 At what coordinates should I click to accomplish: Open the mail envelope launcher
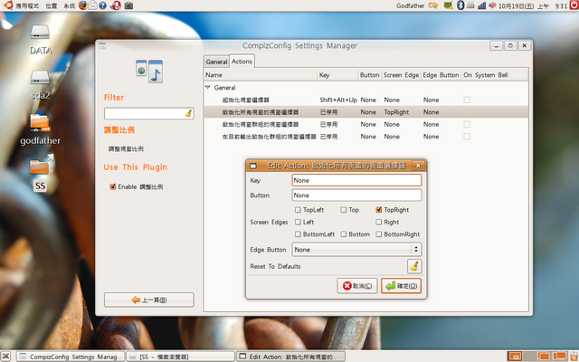[93, 5]
